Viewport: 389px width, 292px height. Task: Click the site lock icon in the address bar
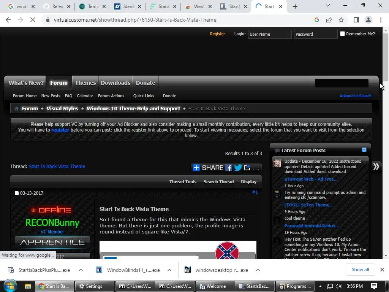click(48, 20)
